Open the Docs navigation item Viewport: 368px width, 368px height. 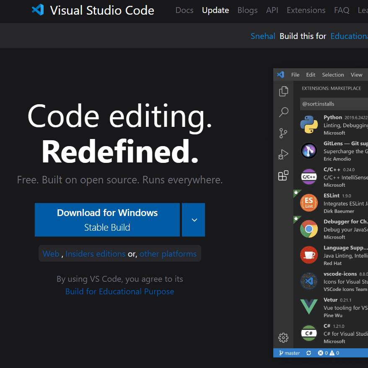184,10
